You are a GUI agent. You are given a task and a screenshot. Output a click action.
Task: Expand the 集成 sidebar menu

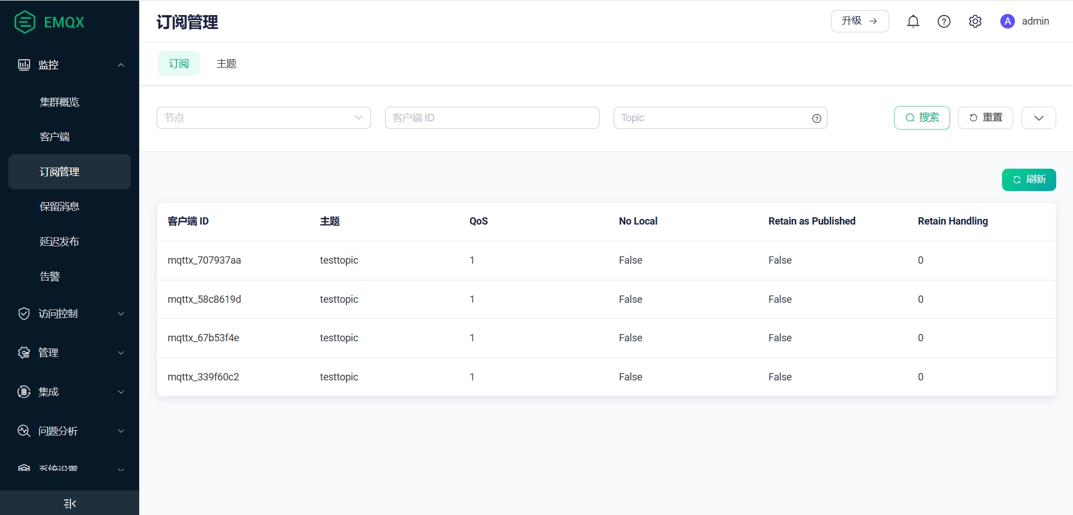coord(69,392)
